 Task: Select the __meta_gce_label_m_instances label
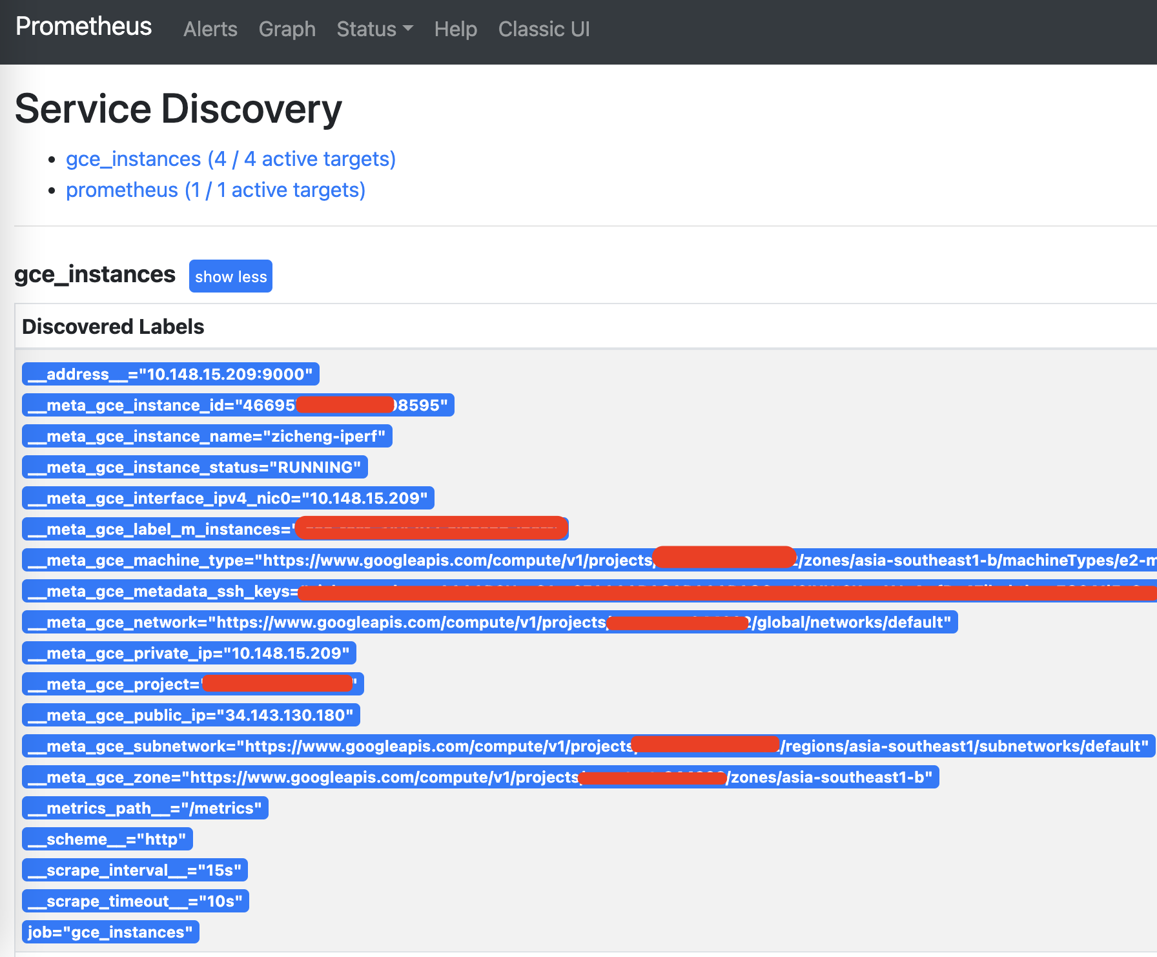tap(295, 530)
